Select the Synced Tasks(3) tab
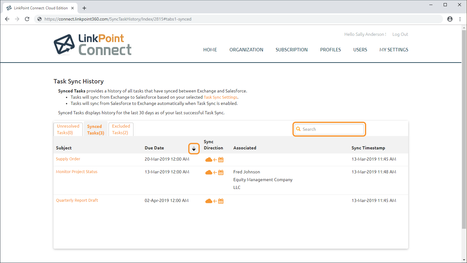The image size is (467, 263). tap(96, 129)
